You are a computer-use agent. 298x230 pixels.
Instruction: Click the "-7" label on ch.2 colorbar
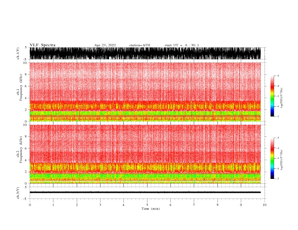pyautogui.click(x=278, y=179)
